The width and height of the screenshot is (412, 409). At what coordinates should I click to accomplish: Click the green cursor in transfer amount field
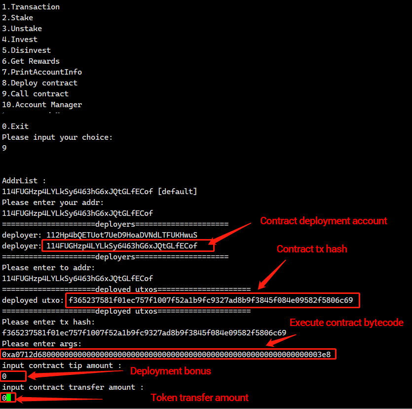tap(9, 398)
